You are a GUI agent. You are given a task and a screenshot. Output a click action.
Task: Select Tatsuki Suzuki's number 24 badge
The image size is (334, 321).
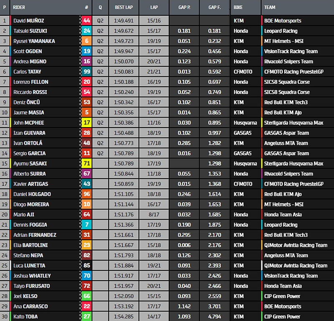click(x=86, y=31)
